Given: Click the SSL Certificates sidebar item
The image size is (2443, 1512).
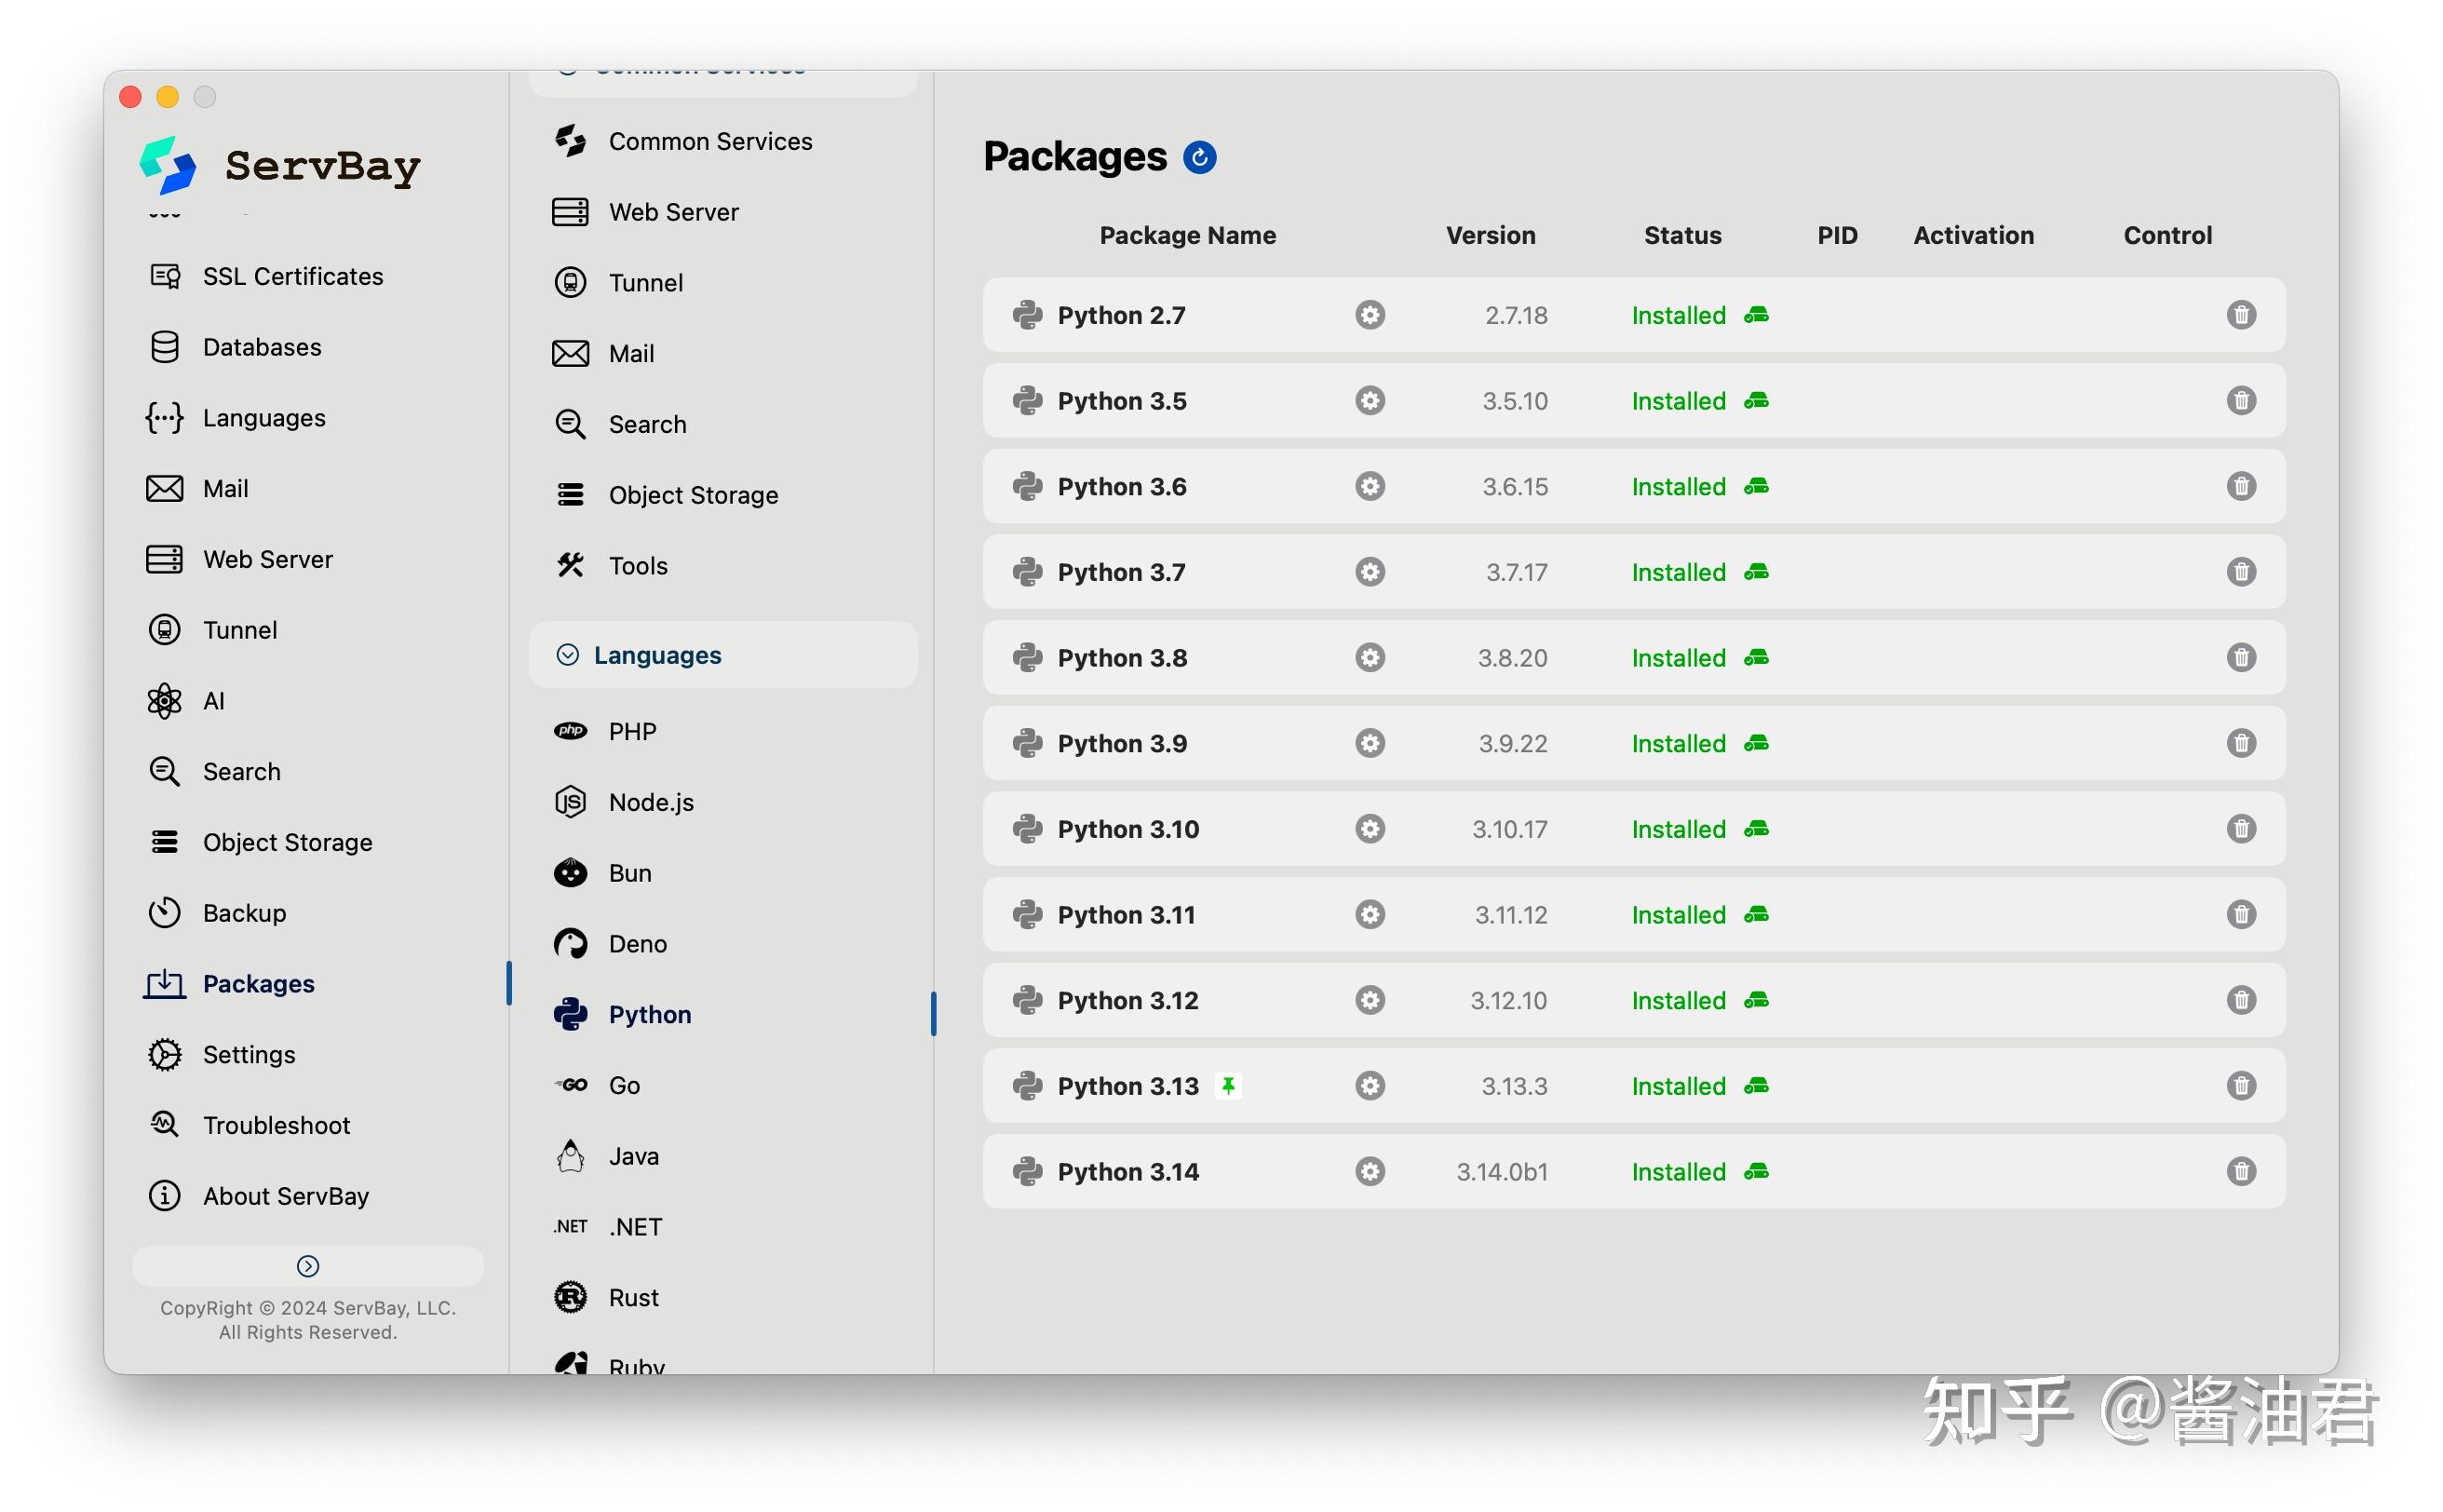Looking at the screenshot, I should coord(292,276).
